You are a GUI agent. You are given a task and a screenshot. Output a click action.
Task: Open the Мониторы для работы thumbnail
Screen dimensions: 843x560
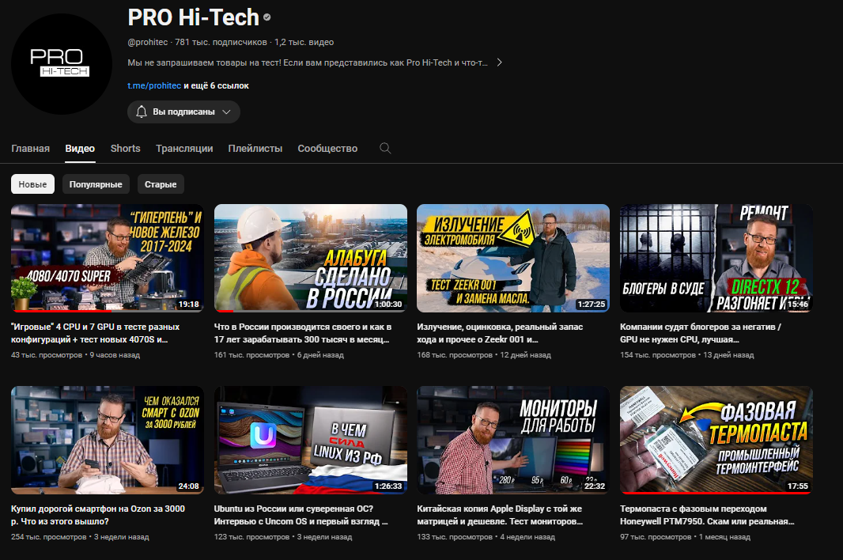513,440
